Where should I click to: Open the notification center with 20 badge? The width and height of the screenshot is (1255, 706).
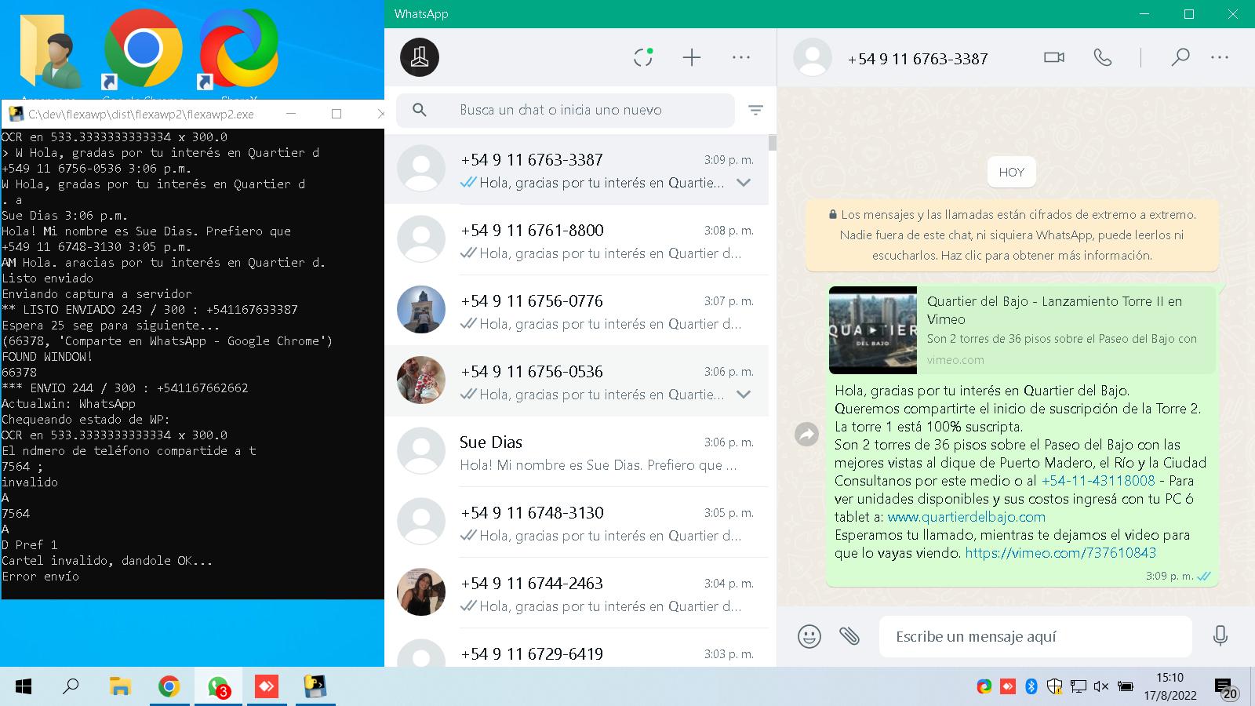point(1226,689)
